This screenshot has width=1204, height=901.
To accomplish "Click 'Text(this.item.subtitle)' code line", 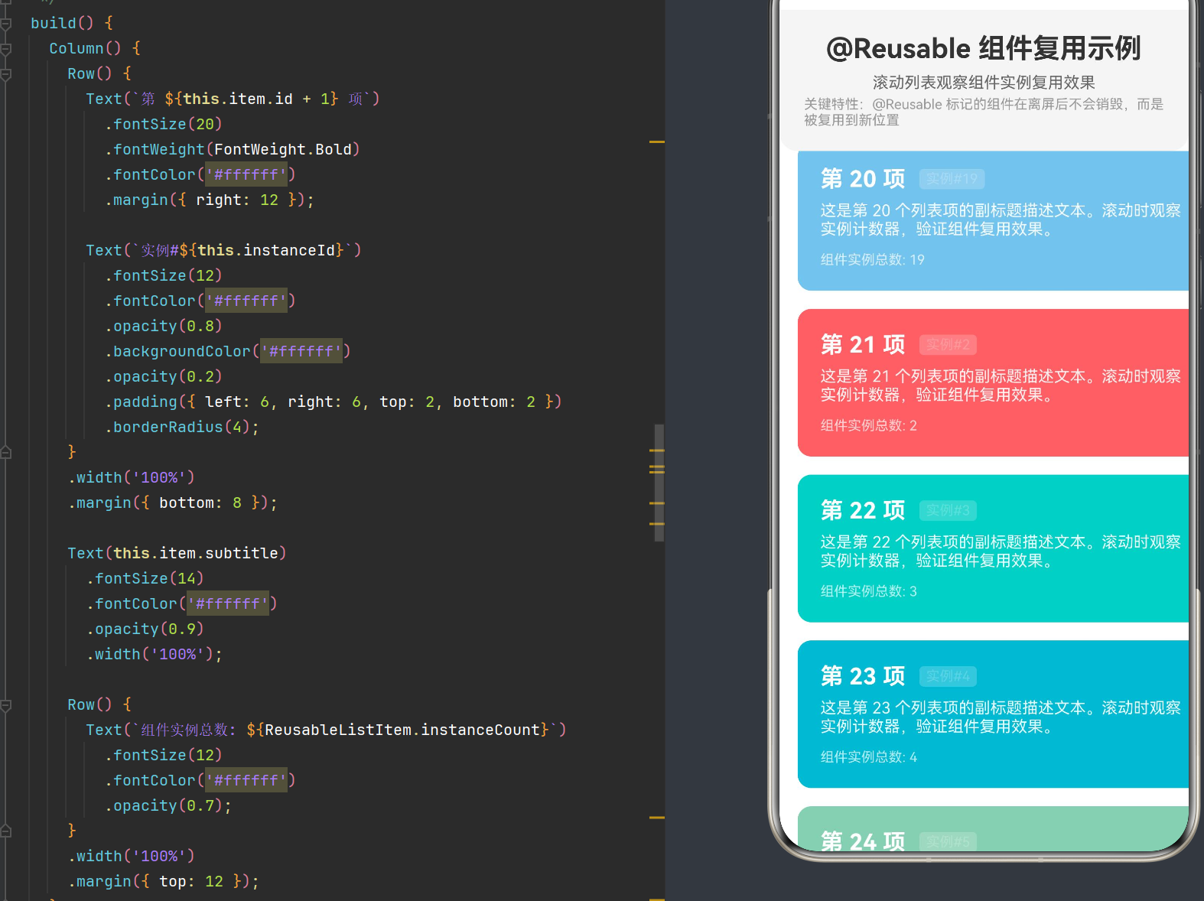I will click(177, 554).
